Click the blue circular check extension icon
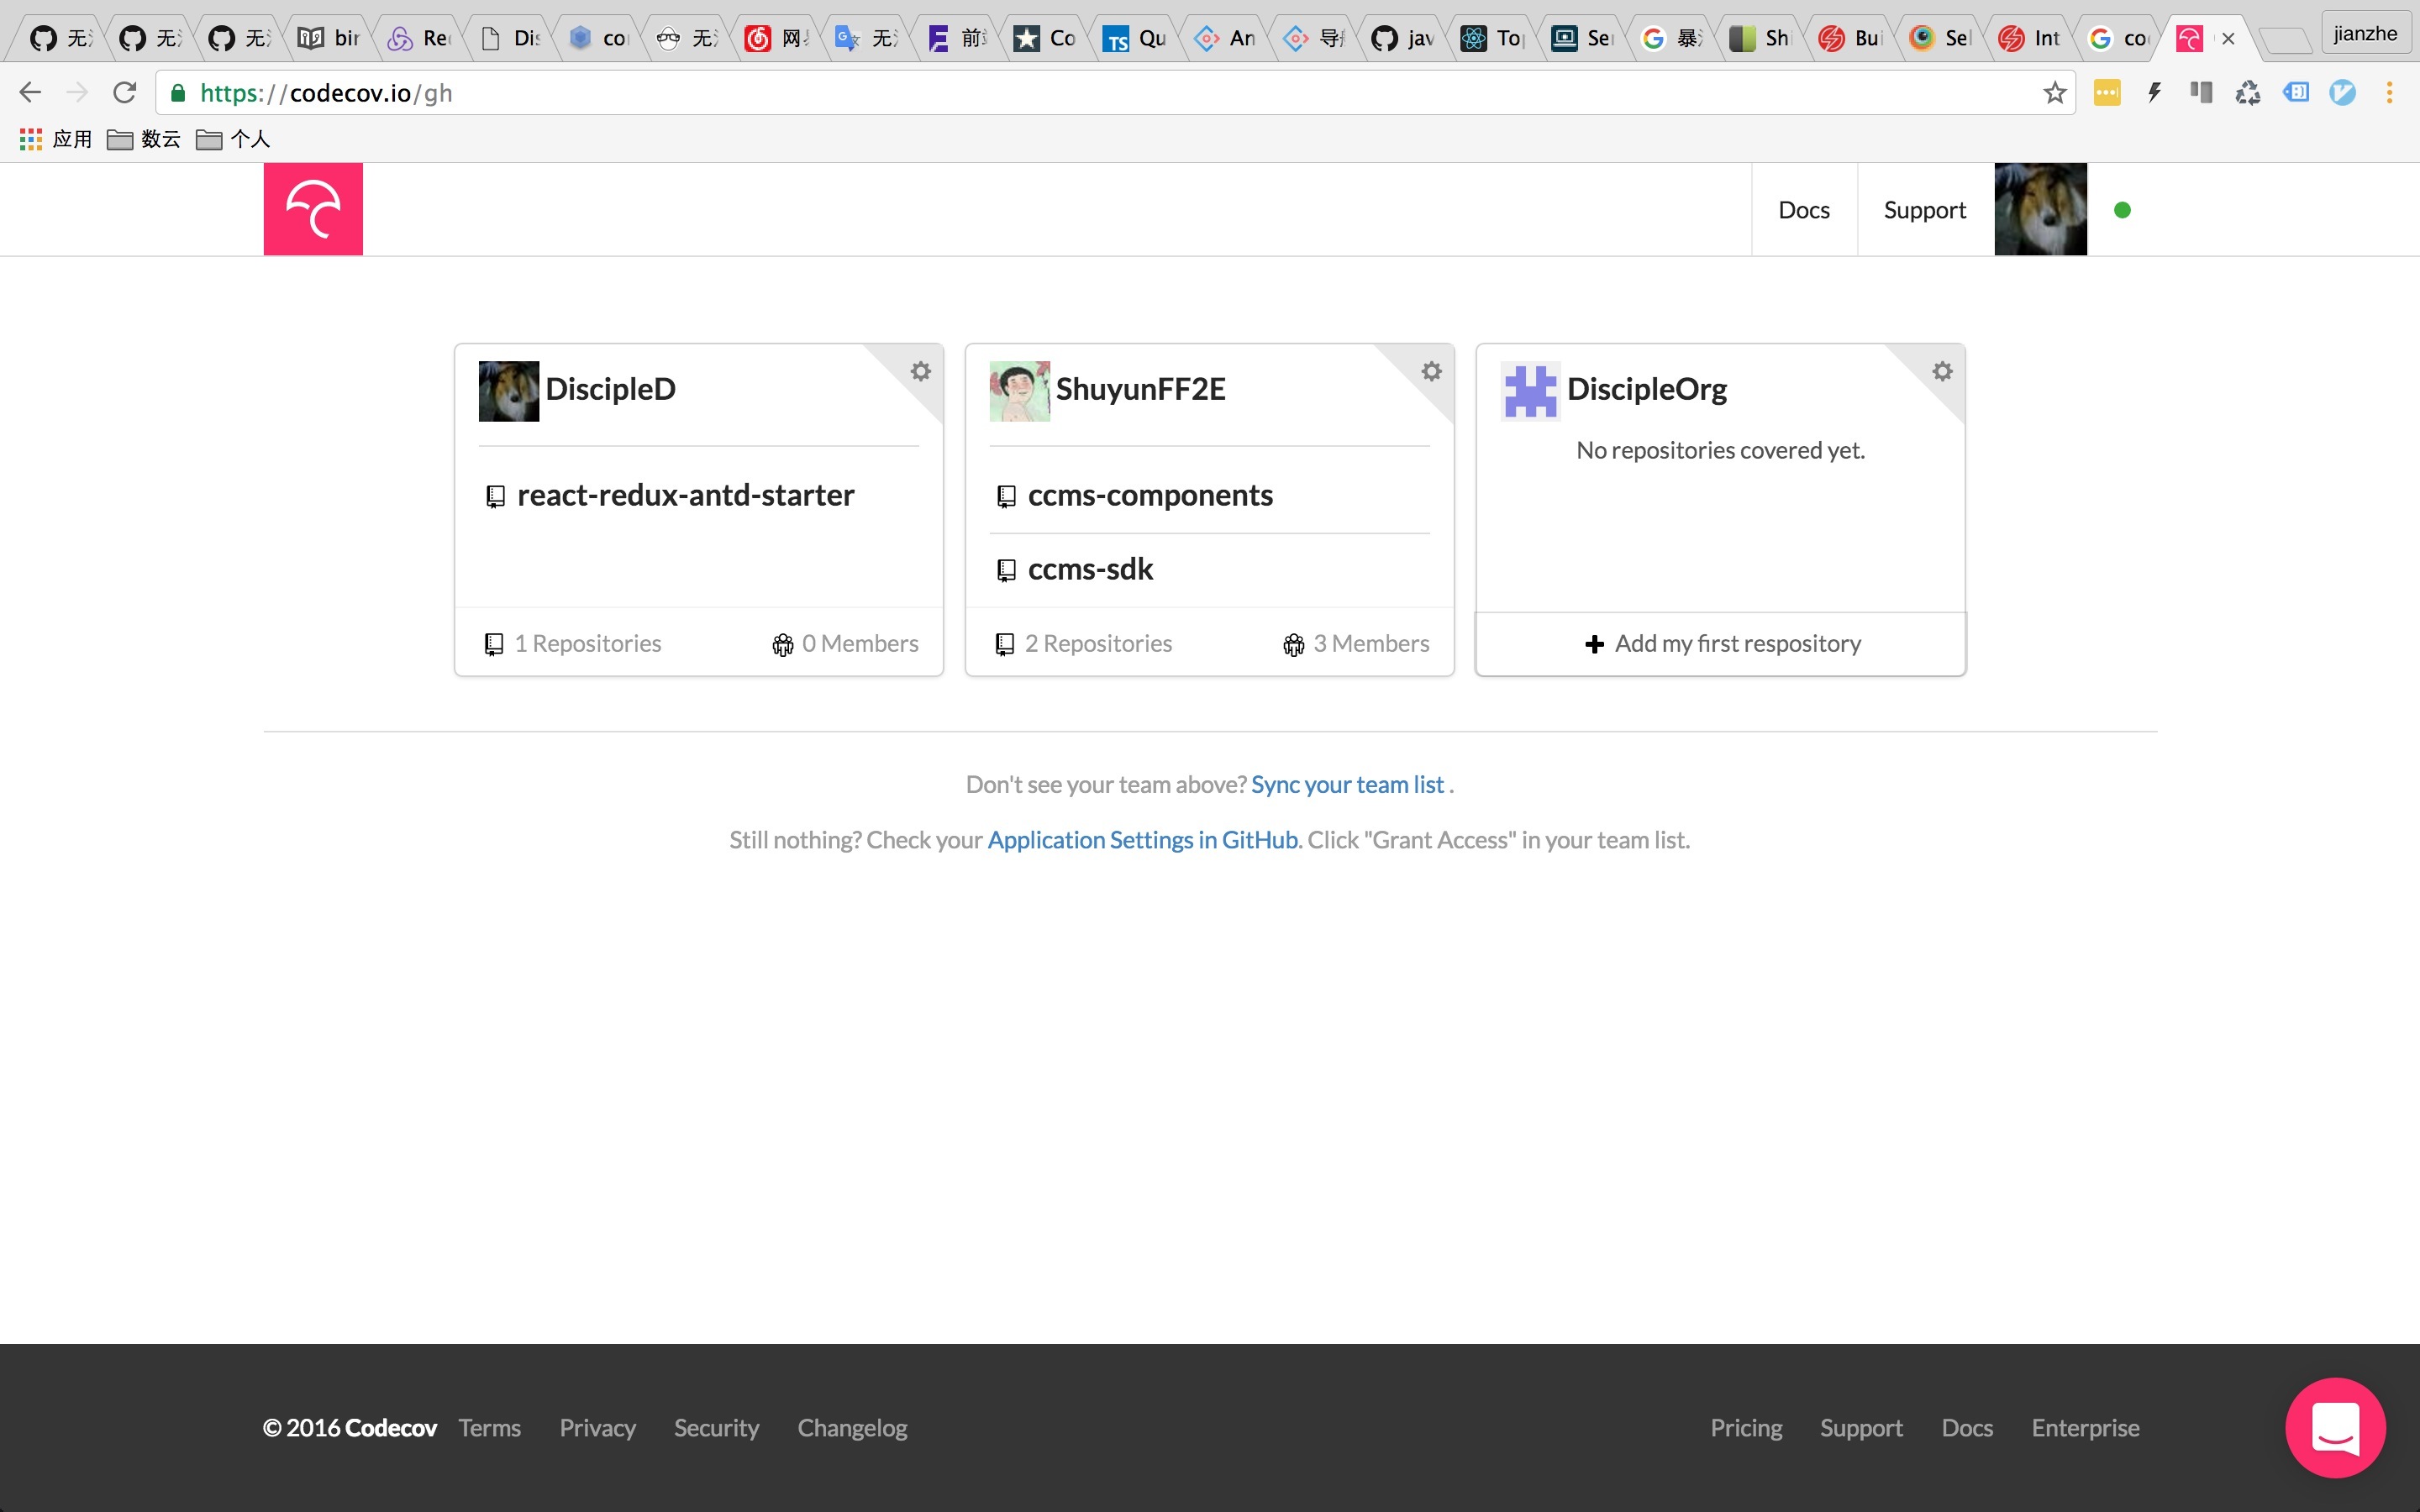Viewport: 2420px width, 1512px height. pos(2342,93)
